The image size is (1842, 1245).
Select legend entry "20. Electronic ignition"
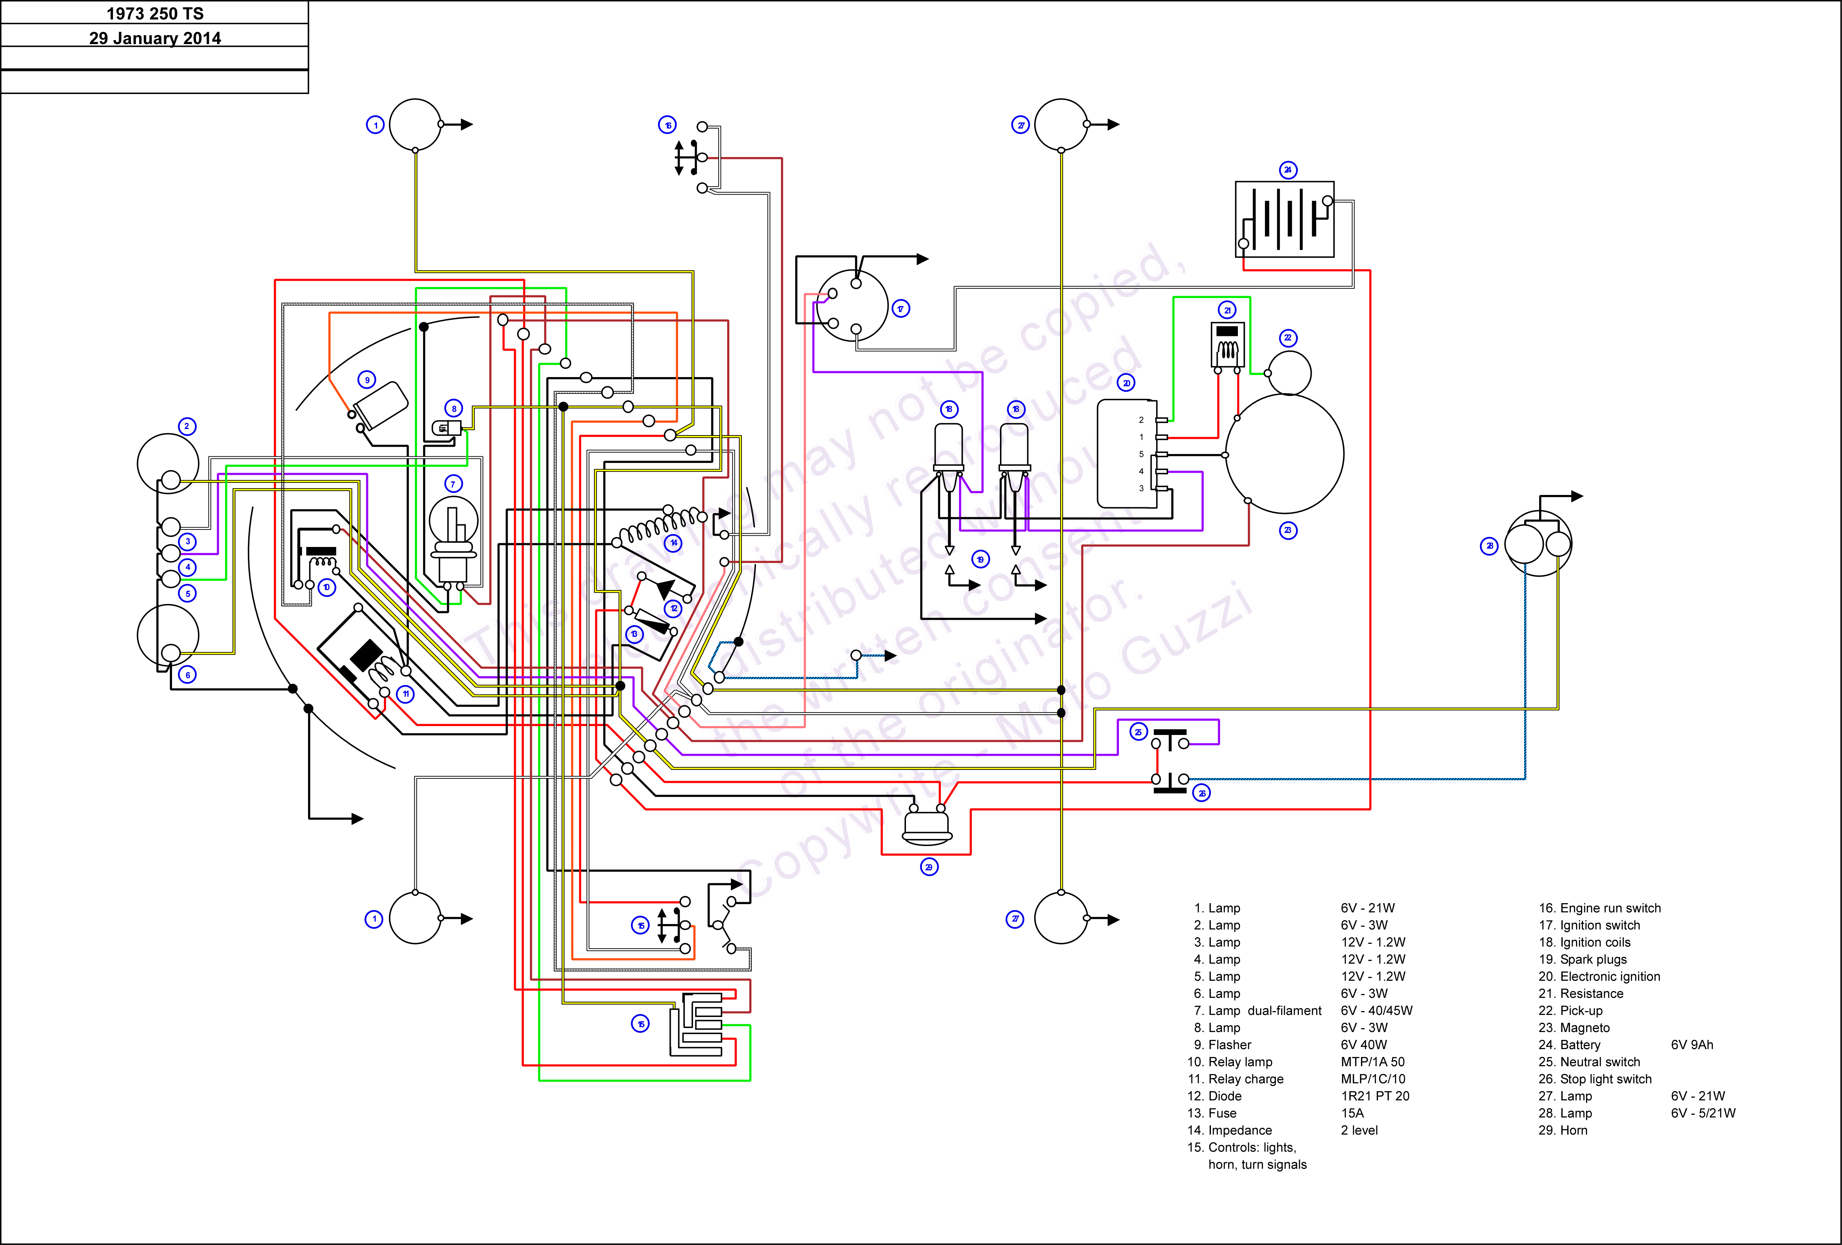[1600, 976]
